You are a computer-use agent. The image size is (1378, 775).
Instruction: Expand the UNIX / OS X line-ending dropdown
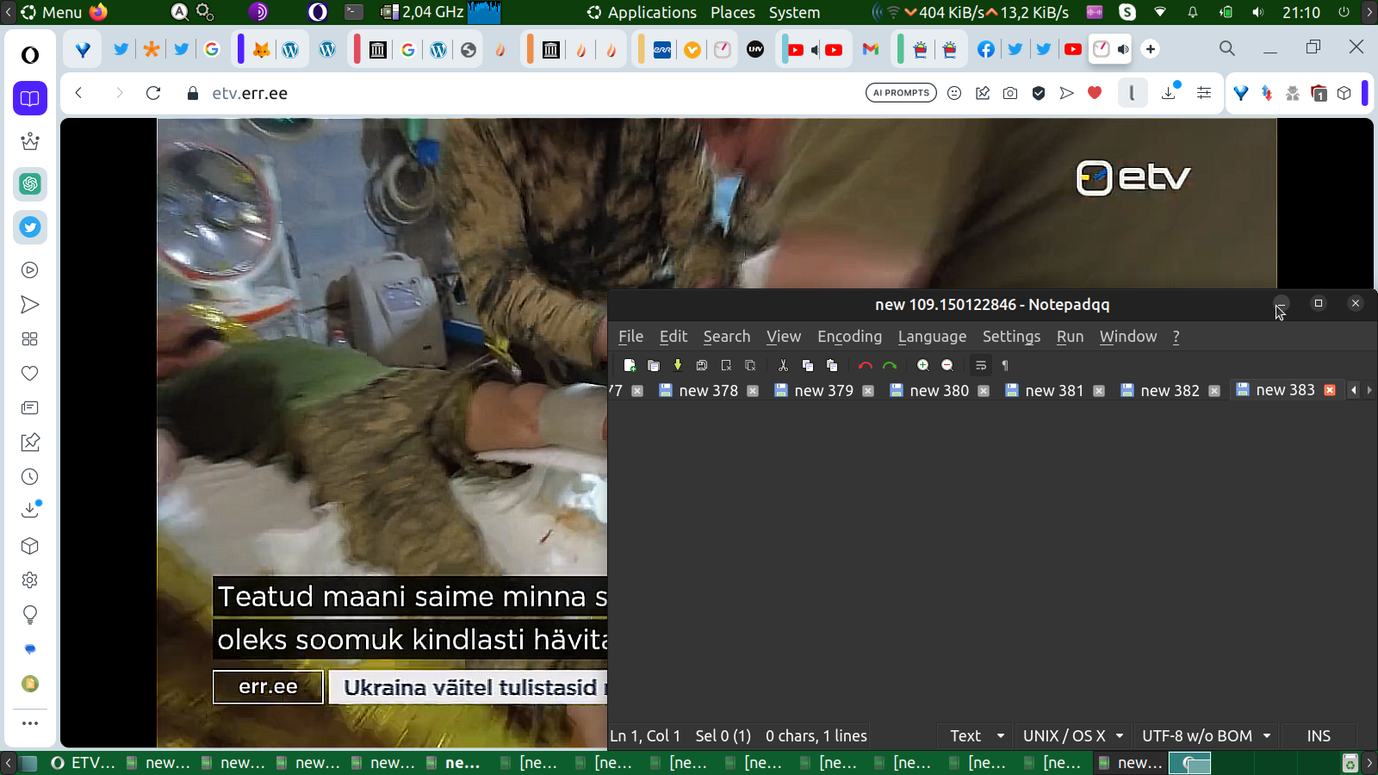coord(1073,735)
